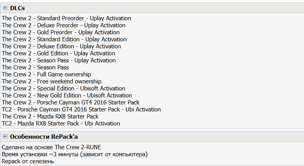Click TC2 Mazda RX8 Ubi Activation line
This screenshot has height=166, width=304.
pyautogui.click(x=61, y=124)
